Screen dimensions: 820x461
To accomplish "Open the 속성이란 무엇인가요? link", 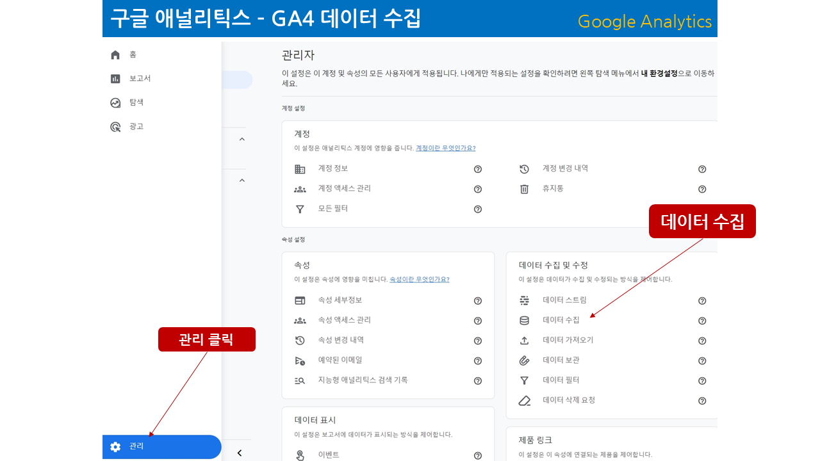I will pos(419,279).
